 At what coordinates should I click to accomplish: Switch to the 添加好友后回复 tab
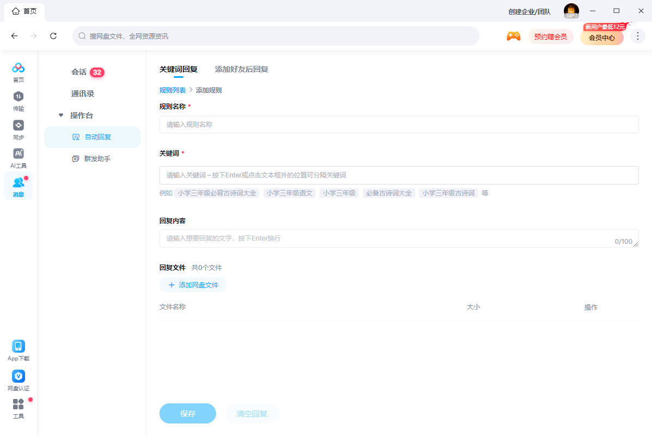(x=241, y=70)
